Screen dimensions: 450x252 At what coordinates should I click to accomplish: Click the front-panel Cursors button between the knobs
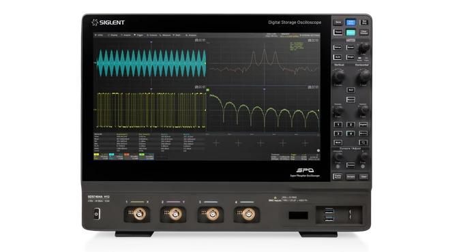tap(350, 165)
